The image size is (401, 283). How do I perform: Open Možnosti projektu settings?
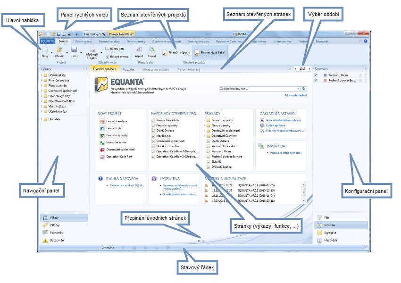(x=92, y=53)
